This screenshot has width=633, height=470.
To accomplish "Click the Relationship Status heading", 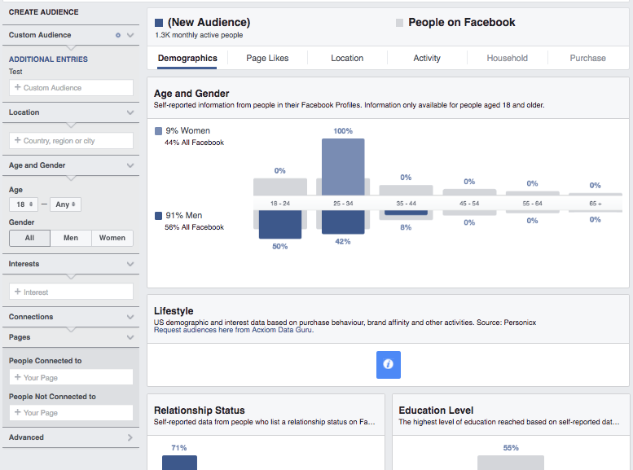I will (200, 411).
